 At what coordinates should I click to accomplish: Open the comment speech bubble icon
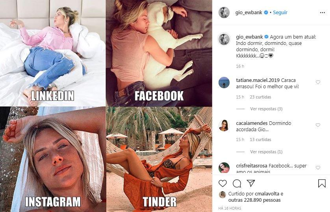tap(237, 184)
